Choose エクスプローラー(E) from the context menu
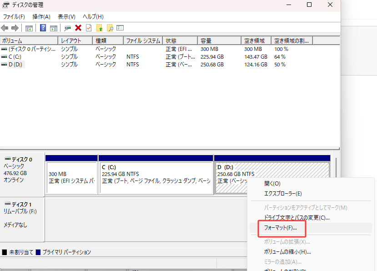This screenshot has height=271, width=377. (x=283, y=193)
